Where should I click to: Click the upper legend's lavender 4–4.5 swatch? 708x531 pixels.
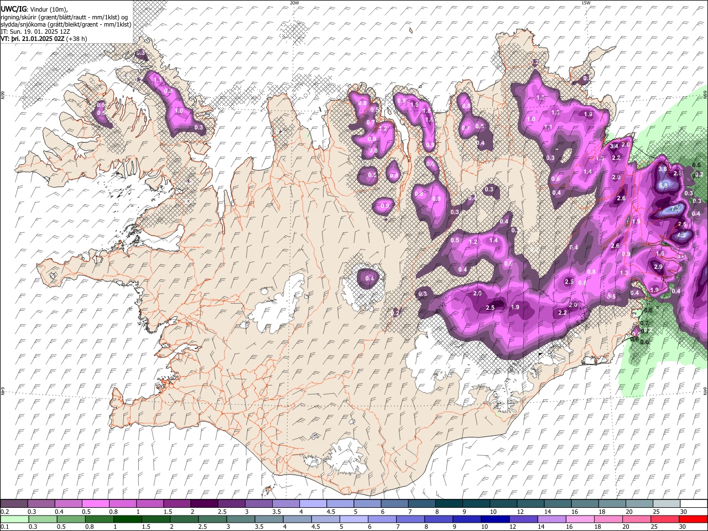(313, 503)
